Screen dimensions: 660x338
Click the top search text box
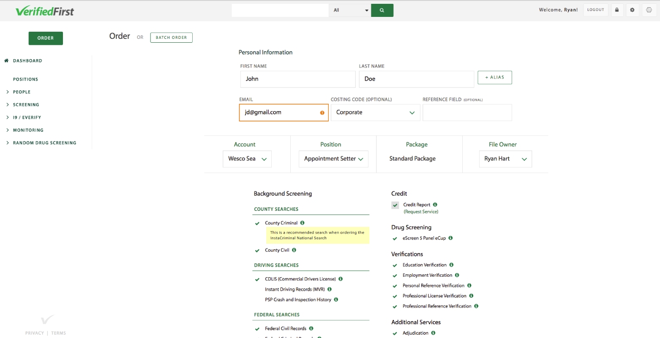click(x=280, y=10)
